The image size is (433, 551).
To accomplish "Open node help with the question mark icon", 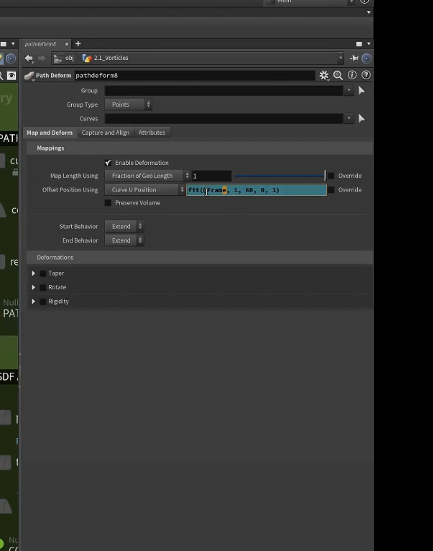I will click(x=366, y=75).
